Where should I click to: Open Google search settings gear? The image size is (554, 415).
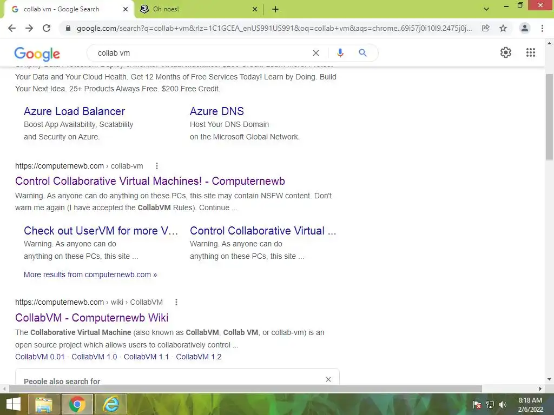click(x=506, y=52)
